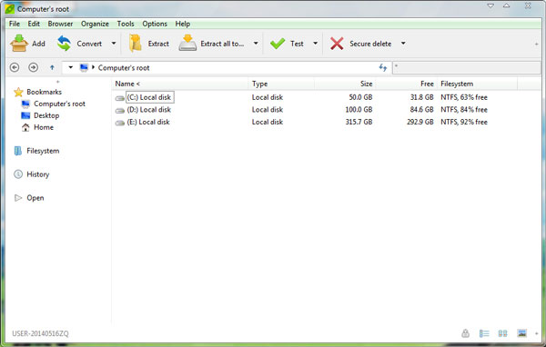The width and height of the screenshot is (546, 347).
Task: Sort by the Filesystem column header
Action: tap(477, 84)
